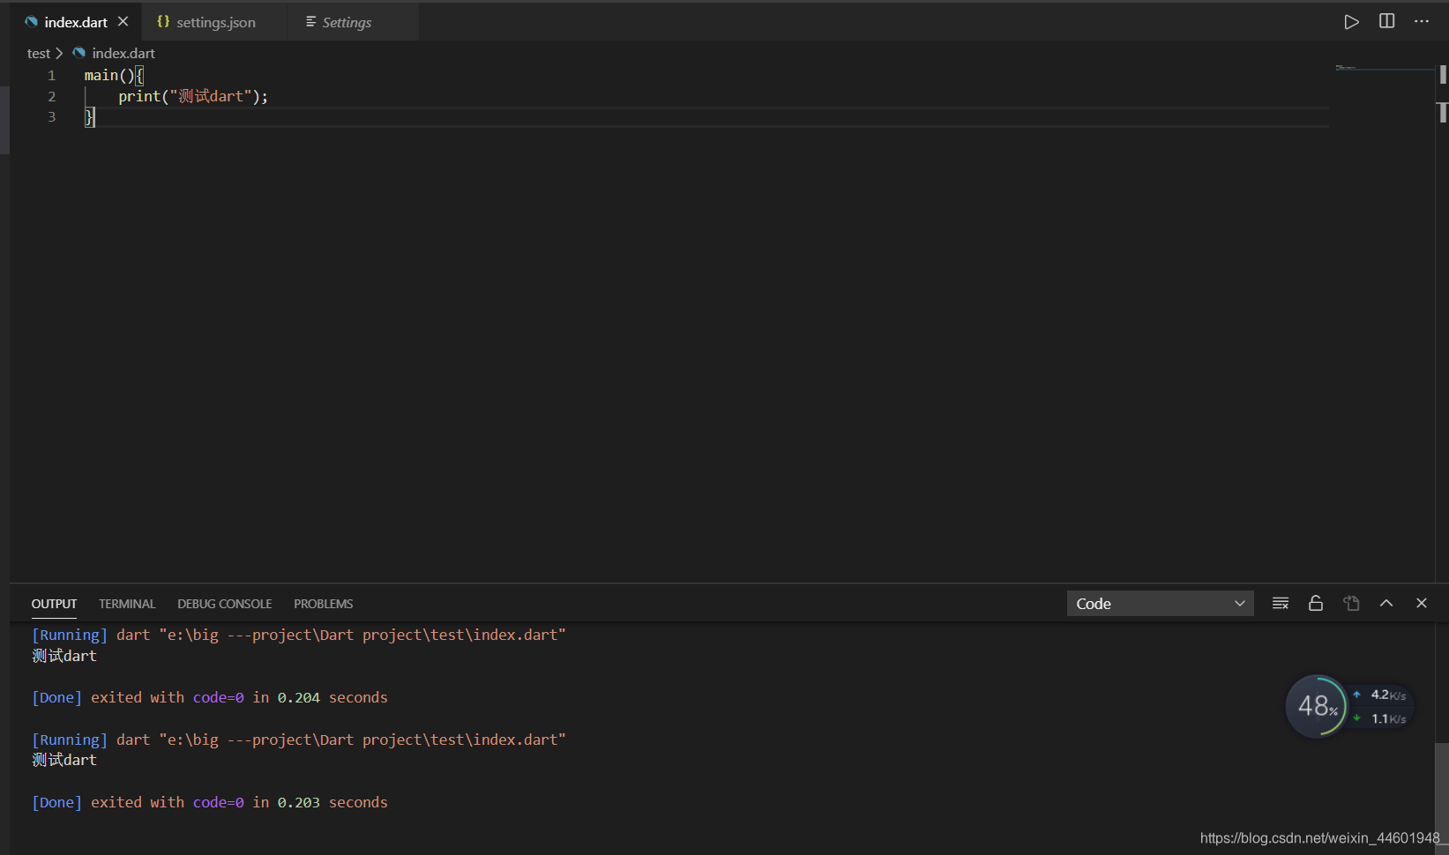The height and width of the screenshot is (855, 1449).
Task: Open the TERMINAL panel tab
Action: (127, 604)
